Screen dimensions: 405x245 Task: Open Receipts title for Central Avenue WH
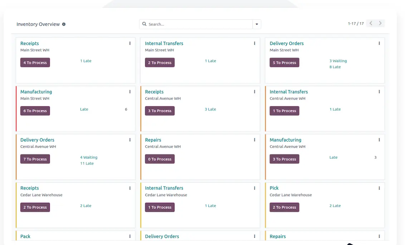click(x=154, y=92)
